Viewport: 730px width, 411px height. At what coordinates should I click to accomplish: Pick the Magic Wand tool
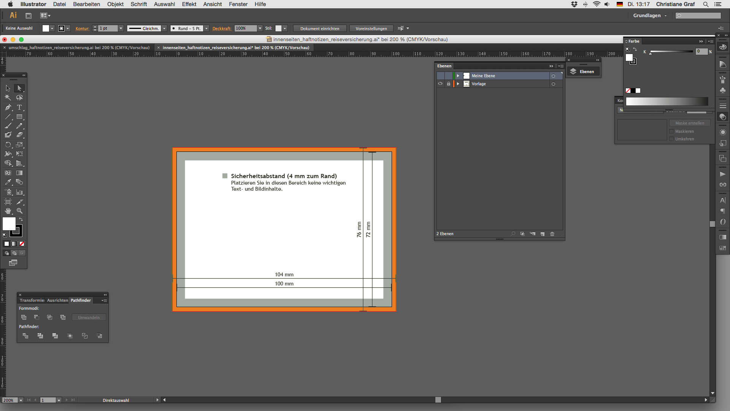coord(8,97)
